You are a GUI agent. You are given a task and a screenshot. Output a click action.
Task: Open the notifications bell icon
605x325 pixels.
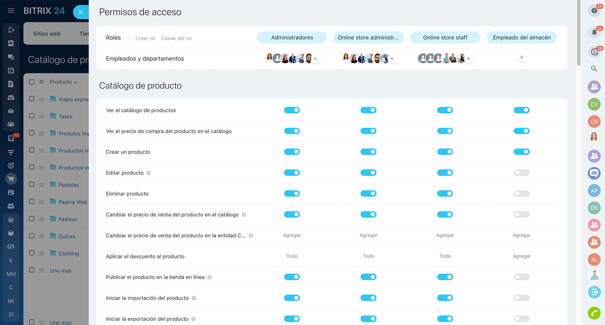tap(594, 32)
